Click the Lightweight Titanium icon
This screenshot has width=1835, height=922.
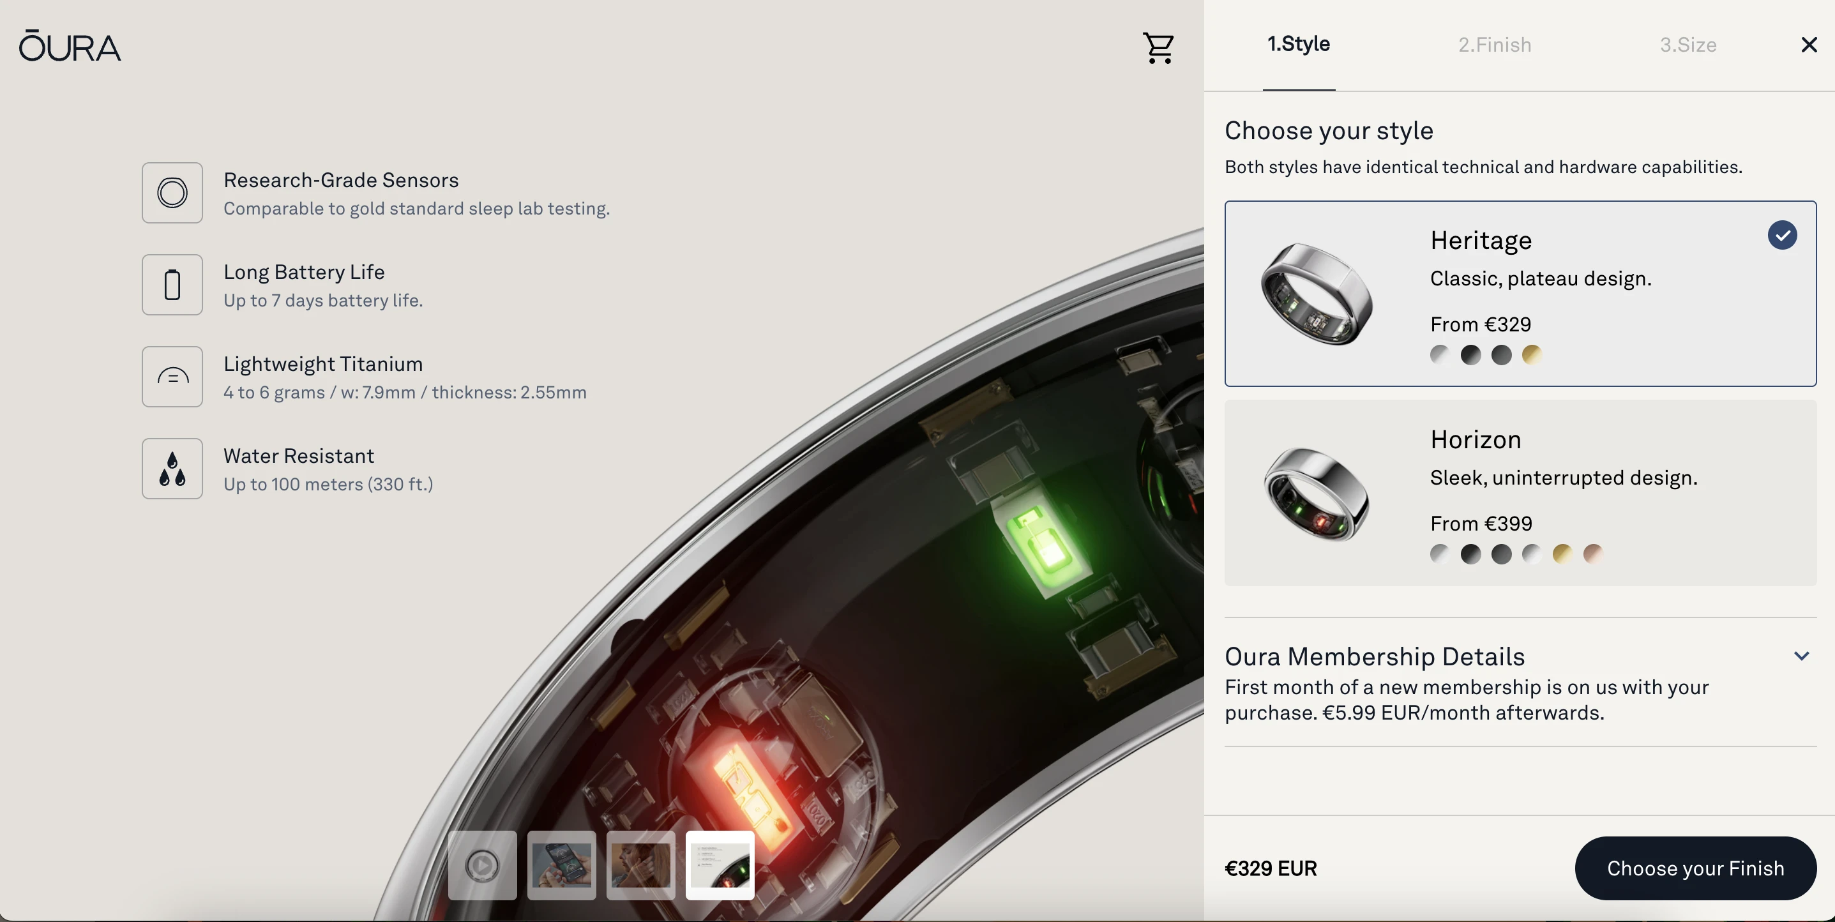172,376
